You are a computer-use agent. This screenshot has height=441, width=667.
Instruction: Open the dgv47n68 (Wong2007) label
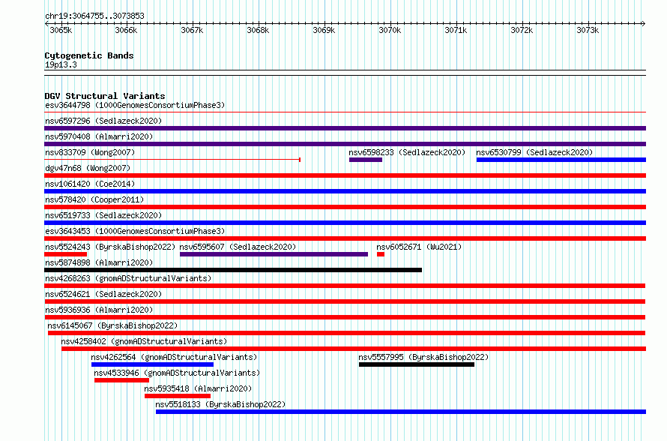(x=88, y=168)
